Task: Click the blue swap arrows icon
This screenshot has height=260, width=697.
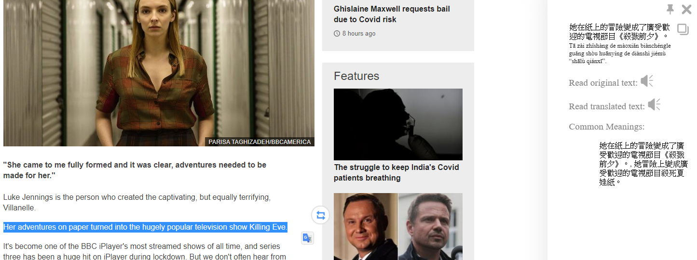Action: point(321,215)
